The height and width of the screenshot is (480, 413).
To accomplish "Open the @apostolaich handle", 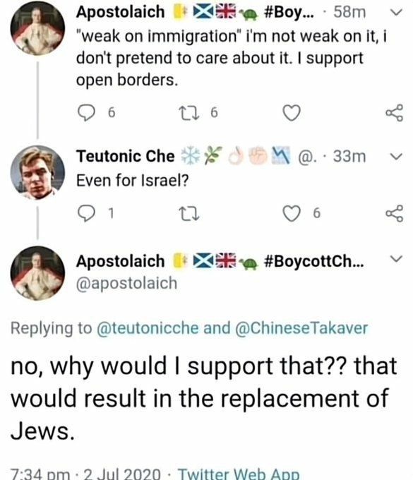I will pos(126,283).
